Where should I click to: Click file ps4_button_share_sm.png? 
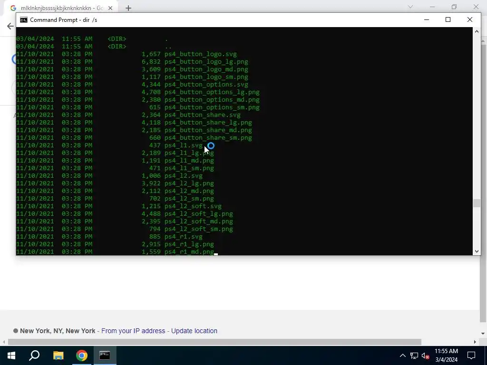(x=208, y=138)
